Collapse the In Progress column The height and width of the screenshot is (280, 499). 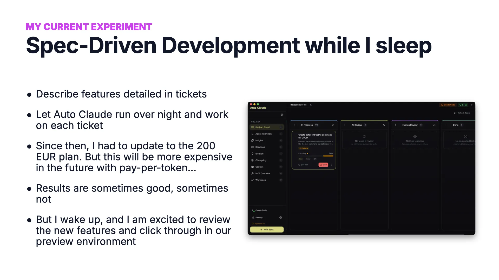tap(294, 125)
